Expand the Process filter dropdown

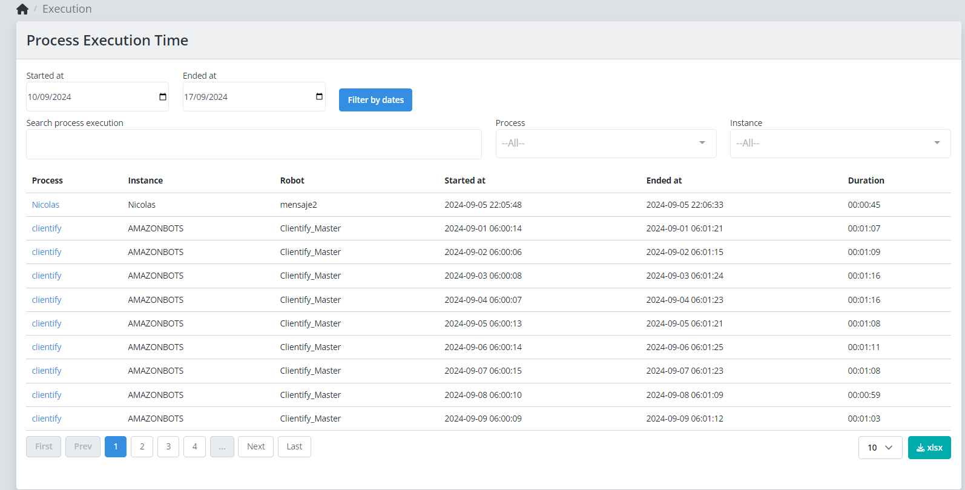[606, 144]
